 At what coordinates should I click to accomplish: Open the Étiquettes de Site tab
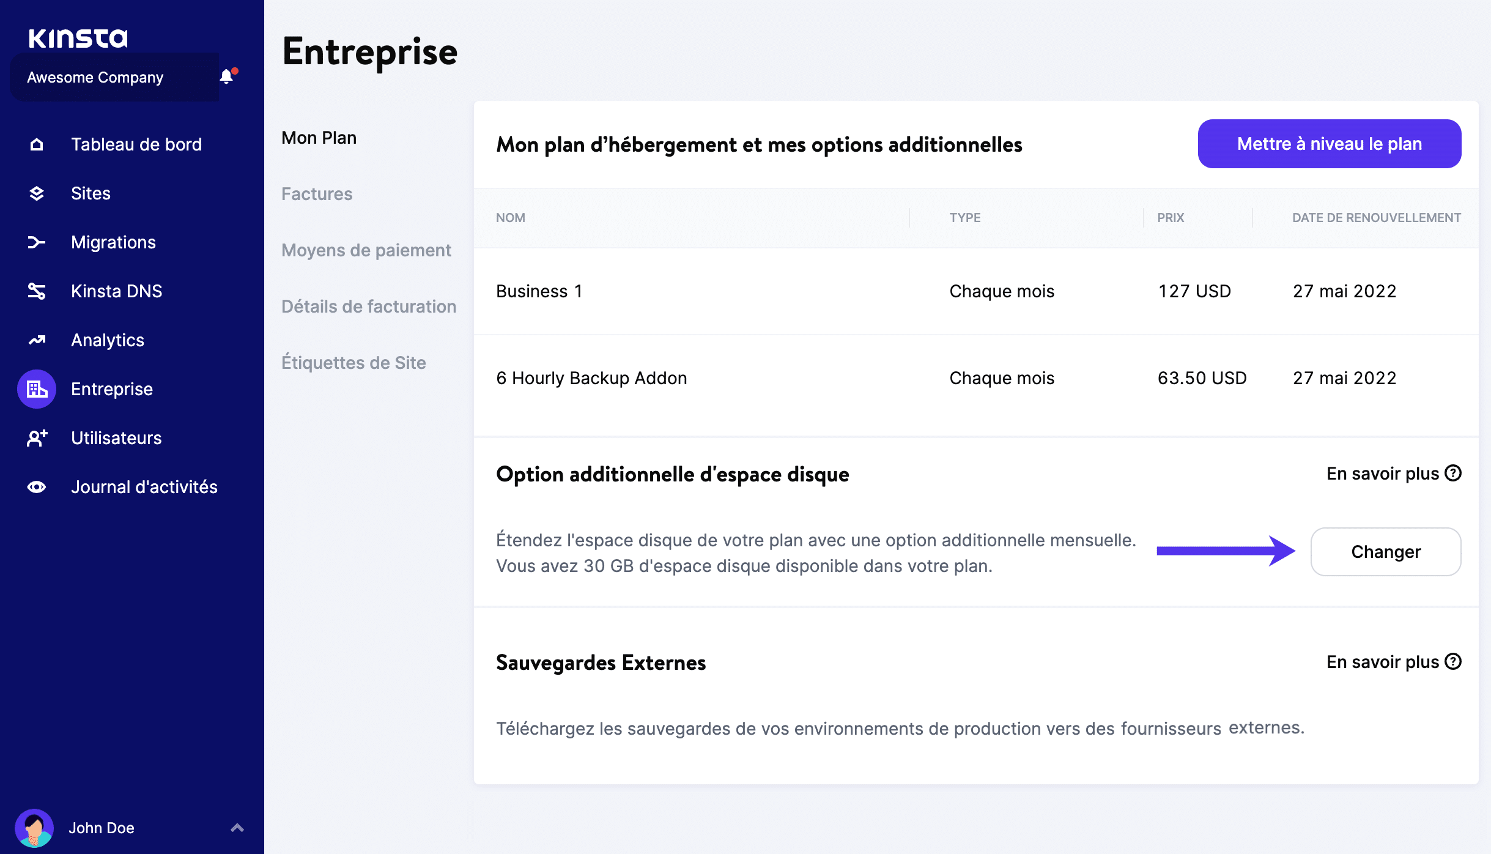click(x=353, y=362)
